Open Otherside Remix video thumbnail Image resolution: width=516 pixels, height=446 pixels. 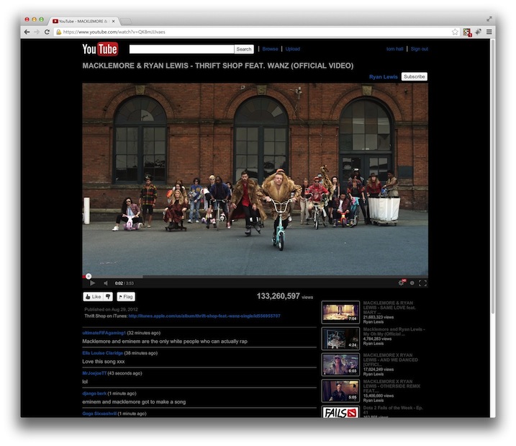(340, 391)
